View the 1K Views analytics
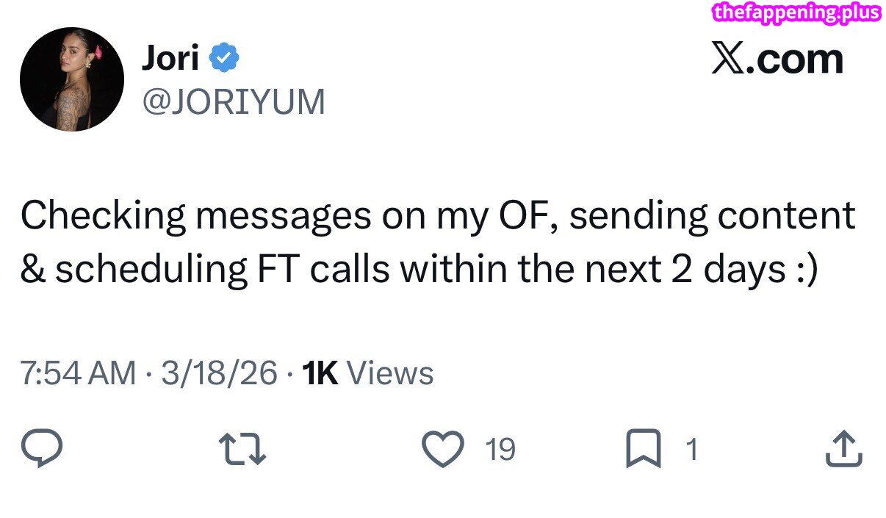 pos(368,374)
